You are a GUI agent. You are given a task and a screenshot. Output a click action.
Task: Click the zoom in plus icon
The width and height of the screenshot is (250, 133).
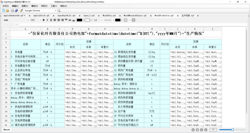[x=193, y=130]
